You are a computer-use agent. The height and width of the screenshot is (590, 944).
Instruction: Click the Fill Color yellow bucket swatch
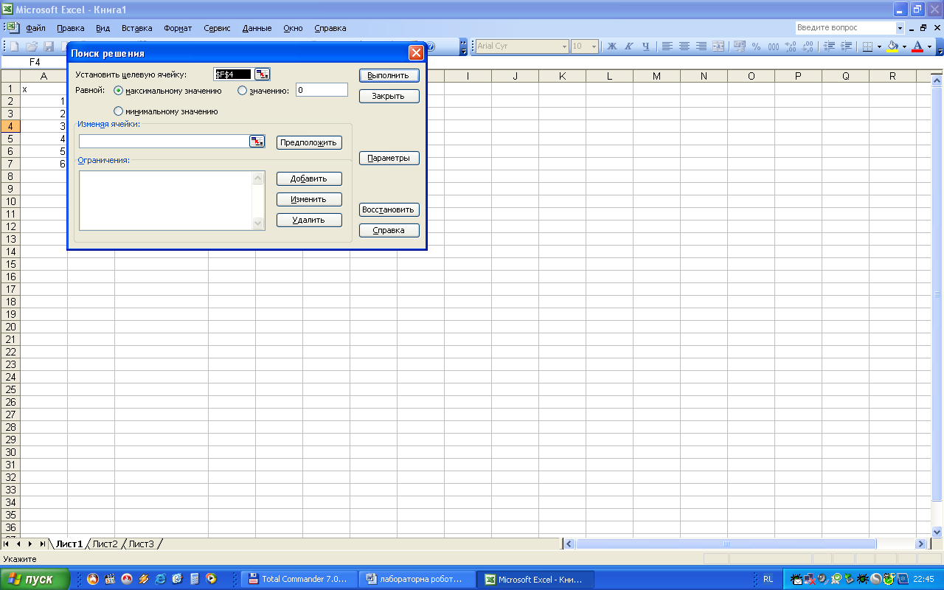[892, 46]
